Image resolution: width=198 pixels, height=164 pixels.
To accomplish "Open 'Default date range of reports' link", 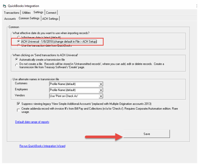I will pos(32,122).
